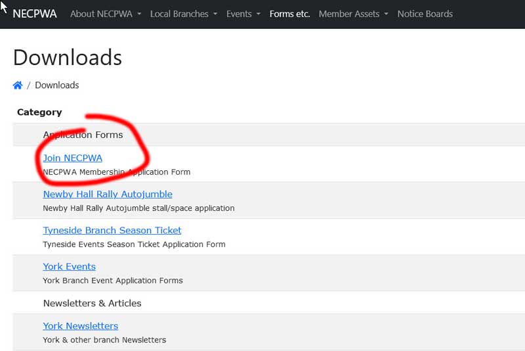Open the York Newsletters link
Image resolution: width=525 pixels, height=351 pixels.
click(80, 326)
